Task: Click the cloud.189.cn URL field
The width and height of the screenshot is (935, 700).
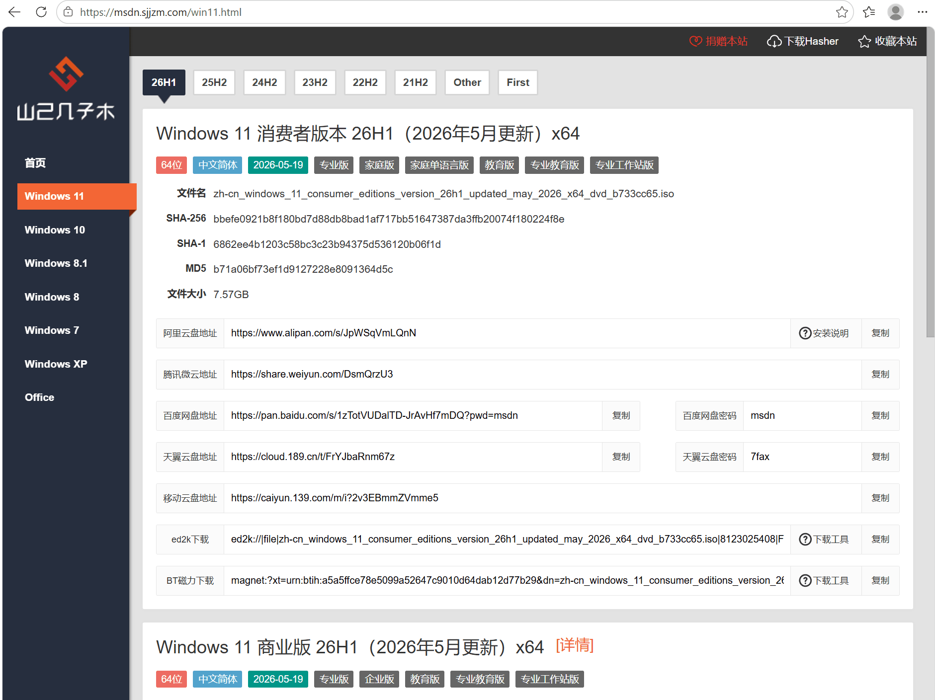Action: click(x=413, y=457)
